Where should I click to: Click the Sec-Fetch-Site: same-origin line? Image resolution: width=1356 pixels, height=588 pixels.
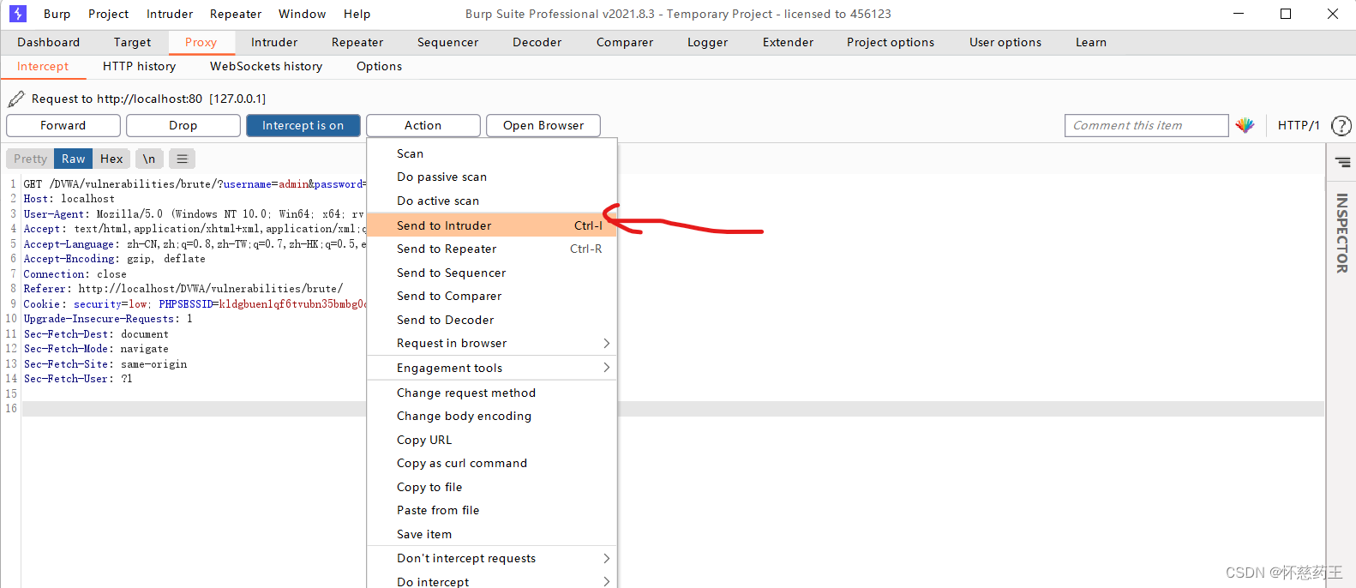[x=105, y=364]
